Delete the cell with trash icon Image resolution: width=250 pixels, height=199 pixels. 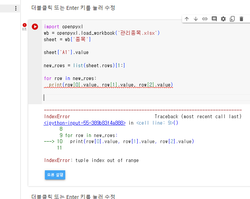coord(241,19)
